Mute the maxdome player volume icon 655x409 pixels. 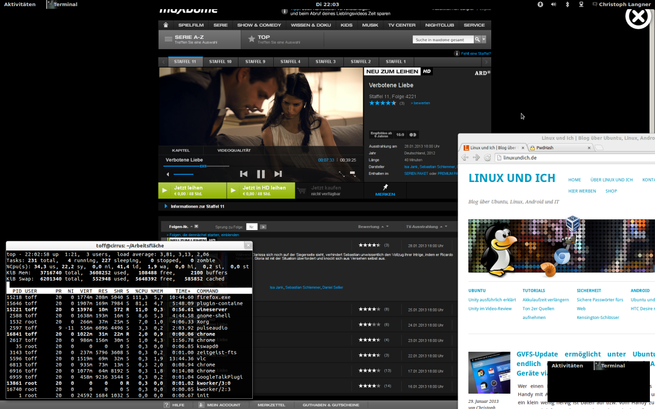168,175
